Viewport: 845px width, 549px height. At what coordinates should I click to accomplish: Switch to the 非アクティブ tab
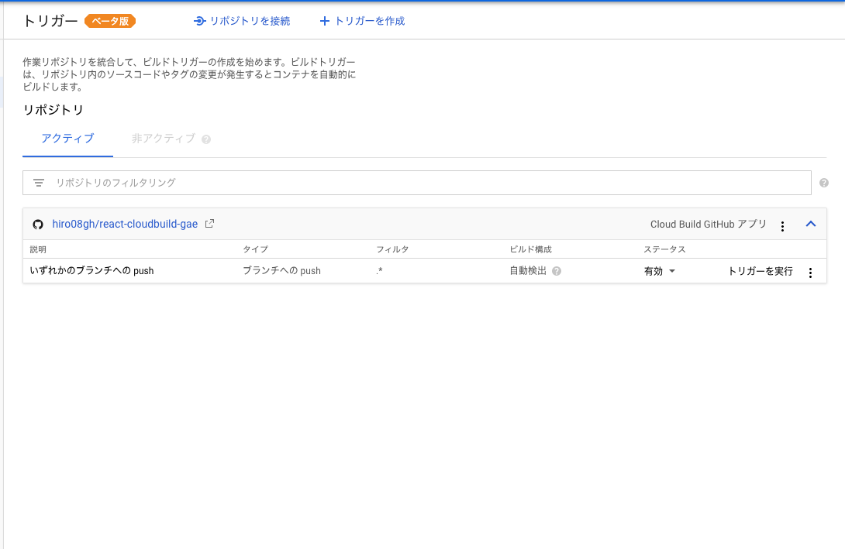[164, 139]
